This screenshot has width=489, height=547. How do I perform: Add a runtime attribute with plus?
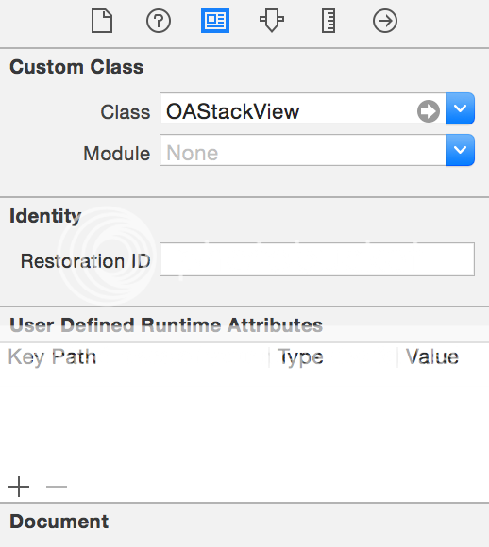tap(19, 487)
